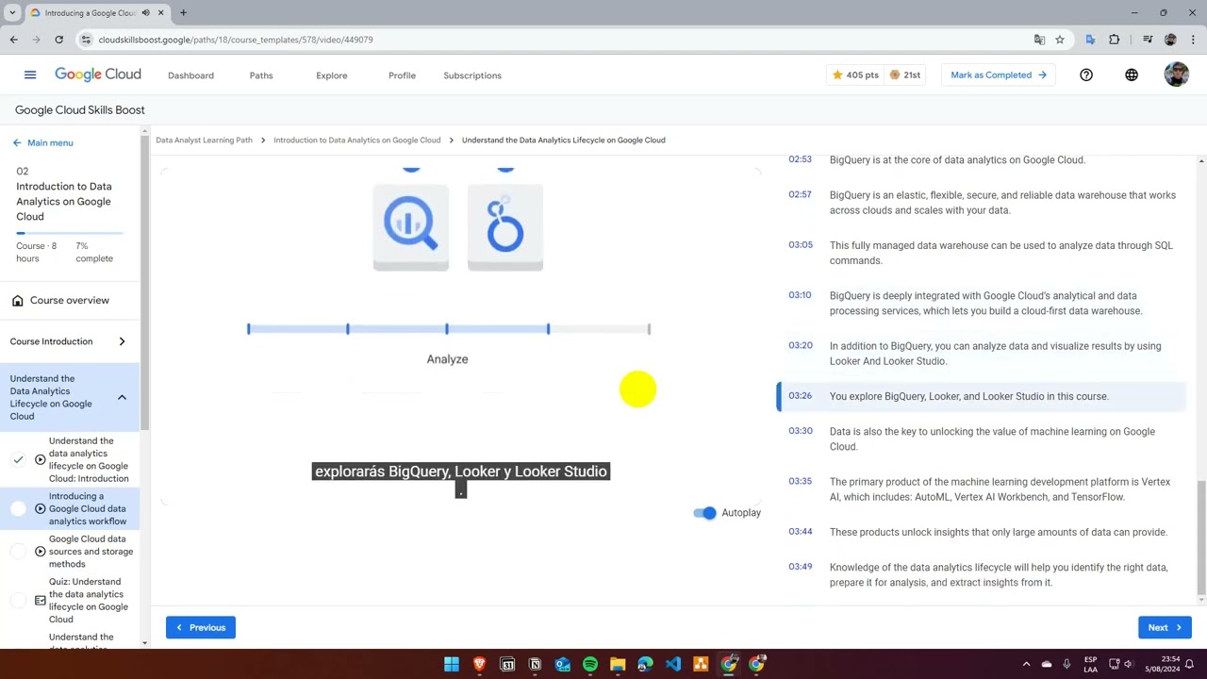Image resolution: width=1207 pixels, height=679 pixels.
Task: Click the Google Cloud logo
Action: coord(98,75)
